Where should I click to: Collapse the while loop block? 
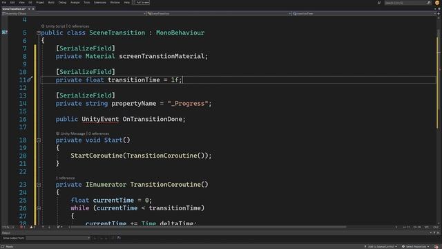[39, 208]
